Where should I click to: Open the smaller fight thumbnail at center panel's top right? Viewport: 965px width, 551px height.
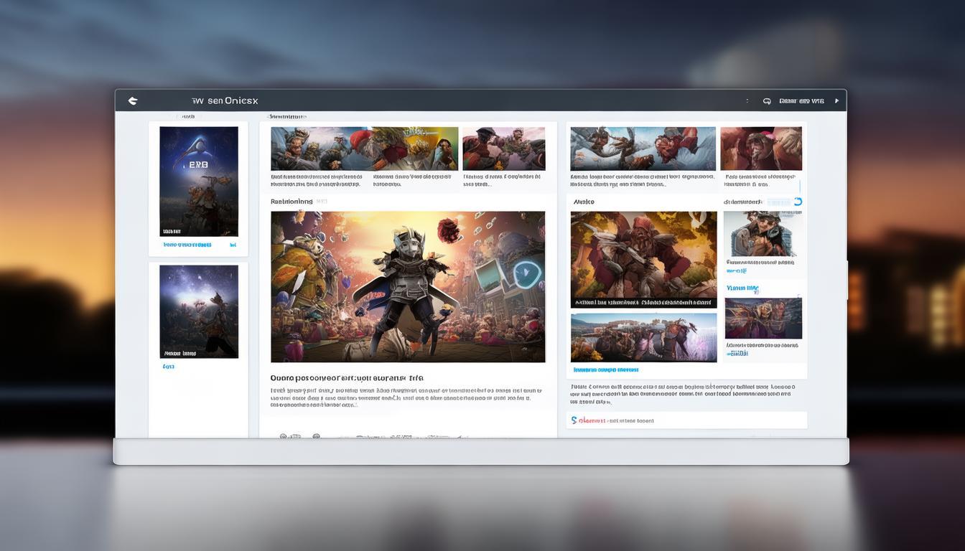click(x=503, y=149)
